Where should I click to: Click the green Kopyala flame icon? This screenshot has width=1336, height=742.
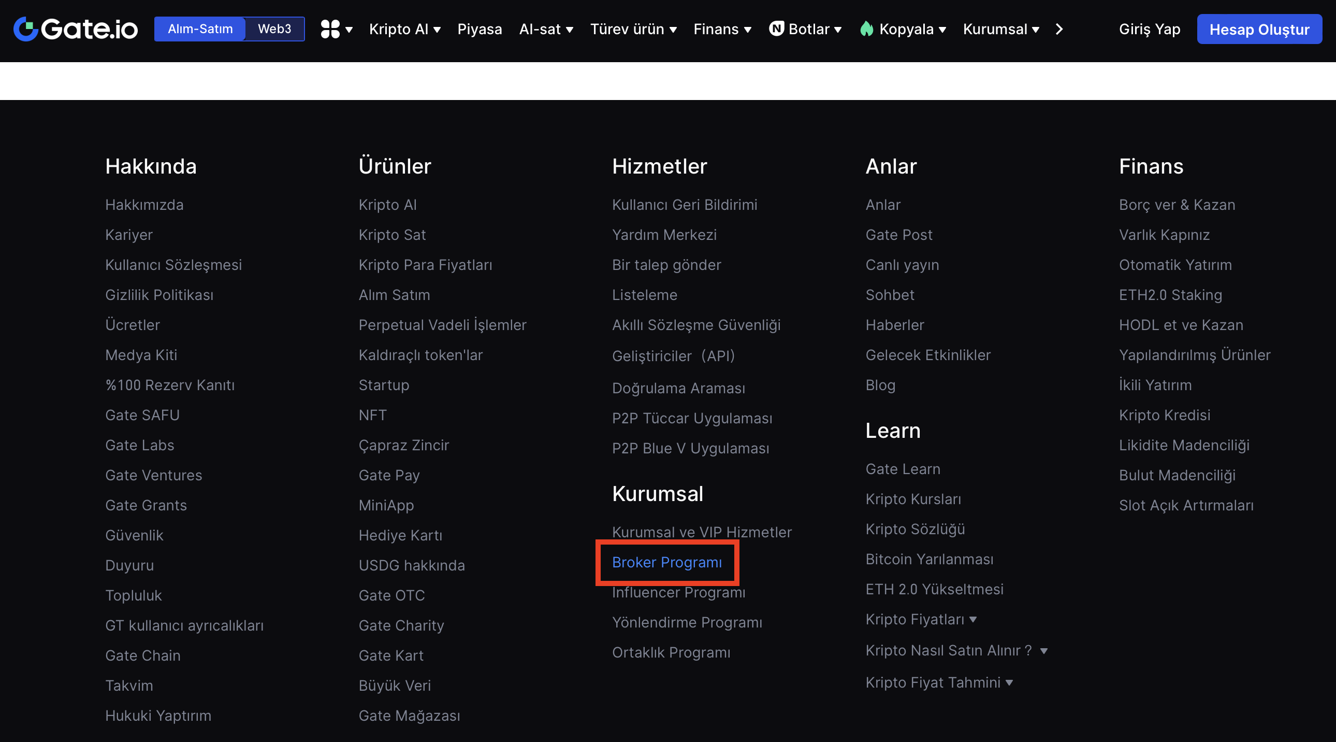click(x=867, y=28)
